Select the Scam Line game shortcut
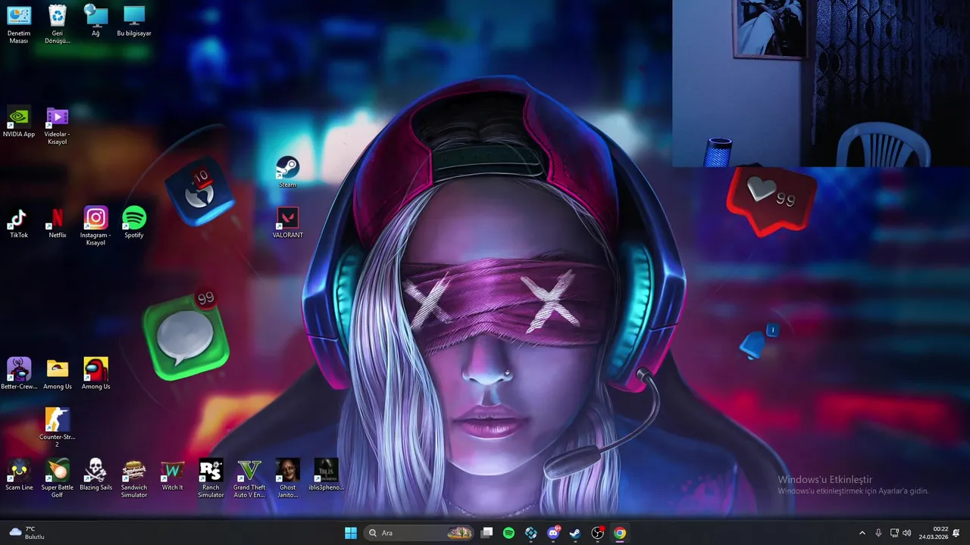 point(19,475)
